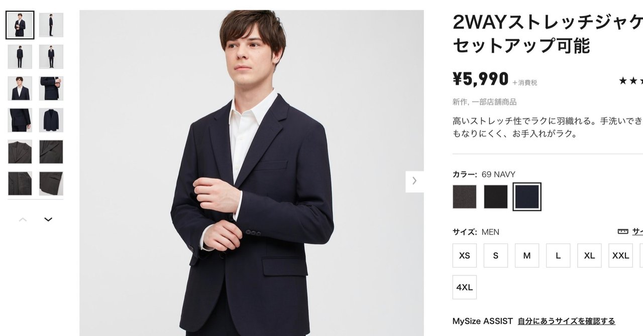643x336 pixels.
Task: Choose size M
Action: pos(527,255)
